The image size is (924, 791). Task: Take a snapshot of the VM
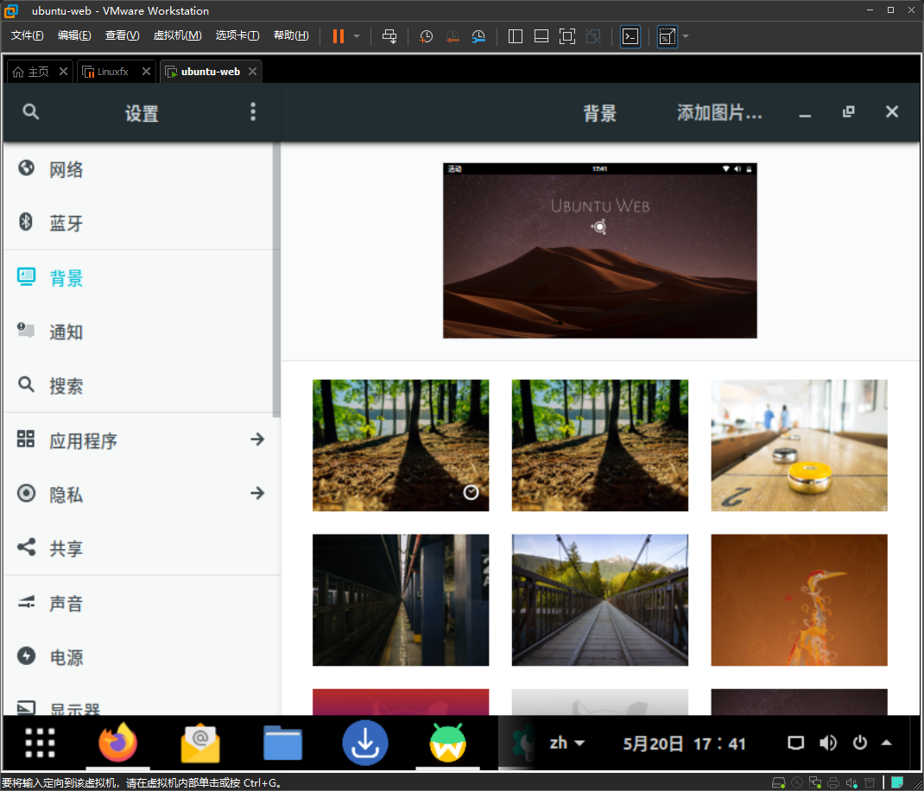coord(425,36)
